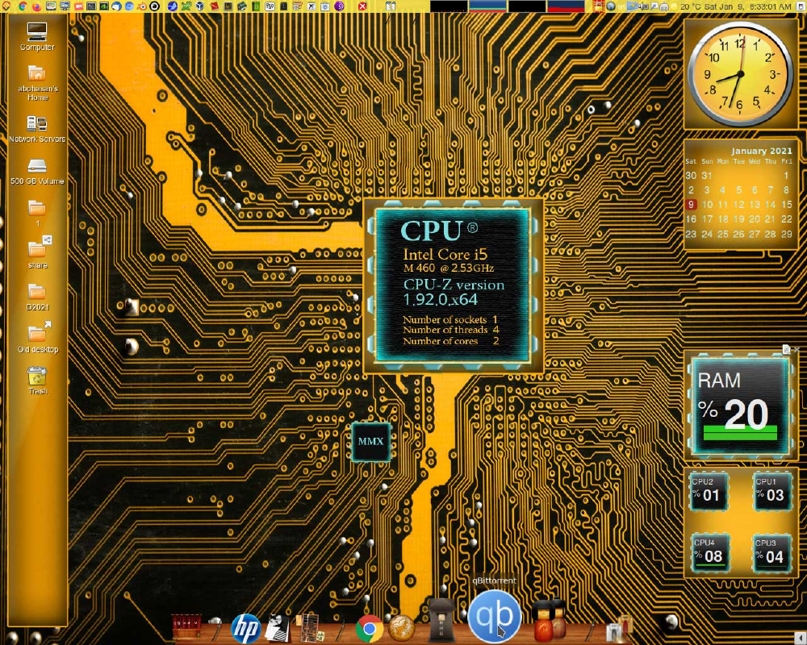Open the HP icon in the dock
Screen dimensions: 807x645
[x=245, y=628]
